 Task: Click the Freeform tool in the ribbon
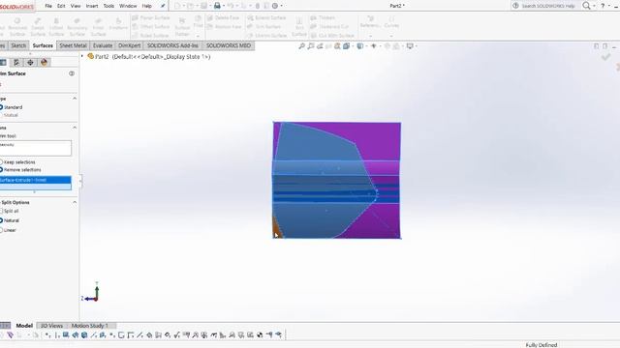[118, 23]
